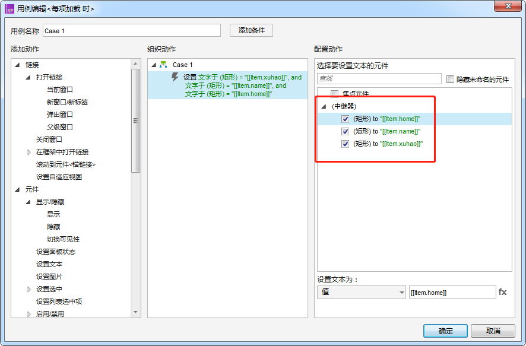Click scroll up arrow in actions list

135,64
